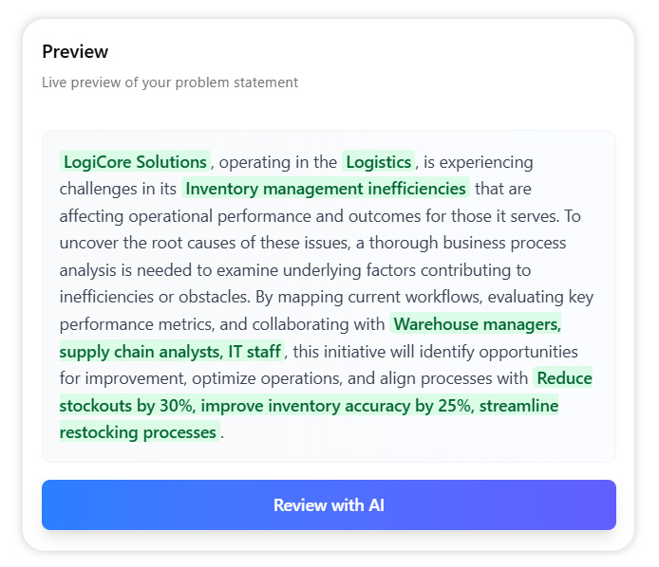Click the "Warehouse managers," highlighted text
659x567 pixels.
477,324
